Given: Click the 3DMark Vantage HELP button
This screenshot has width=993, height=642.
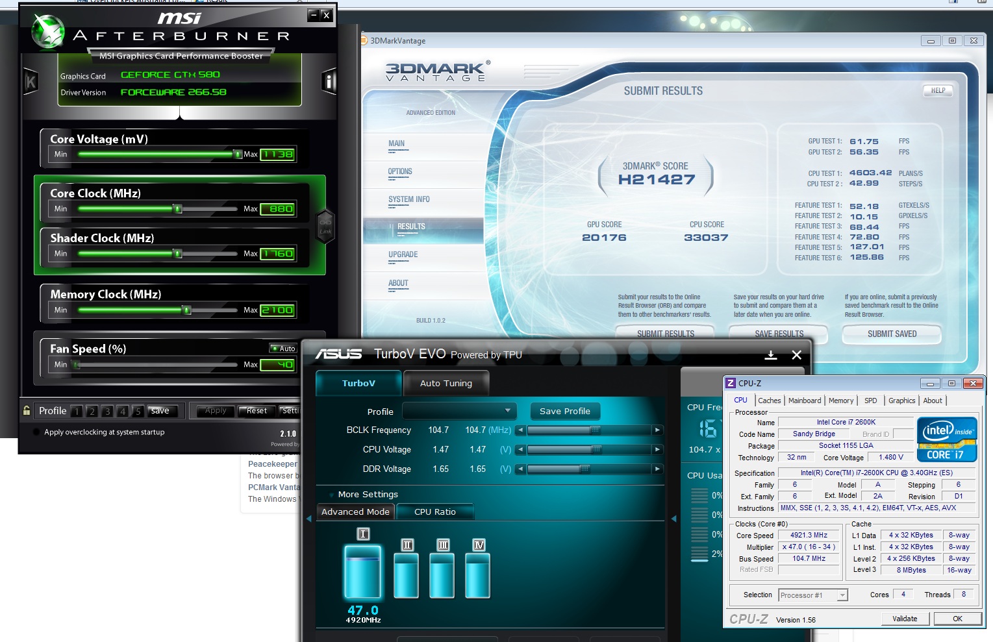Looking at the screenshot, I should [938, 91].
